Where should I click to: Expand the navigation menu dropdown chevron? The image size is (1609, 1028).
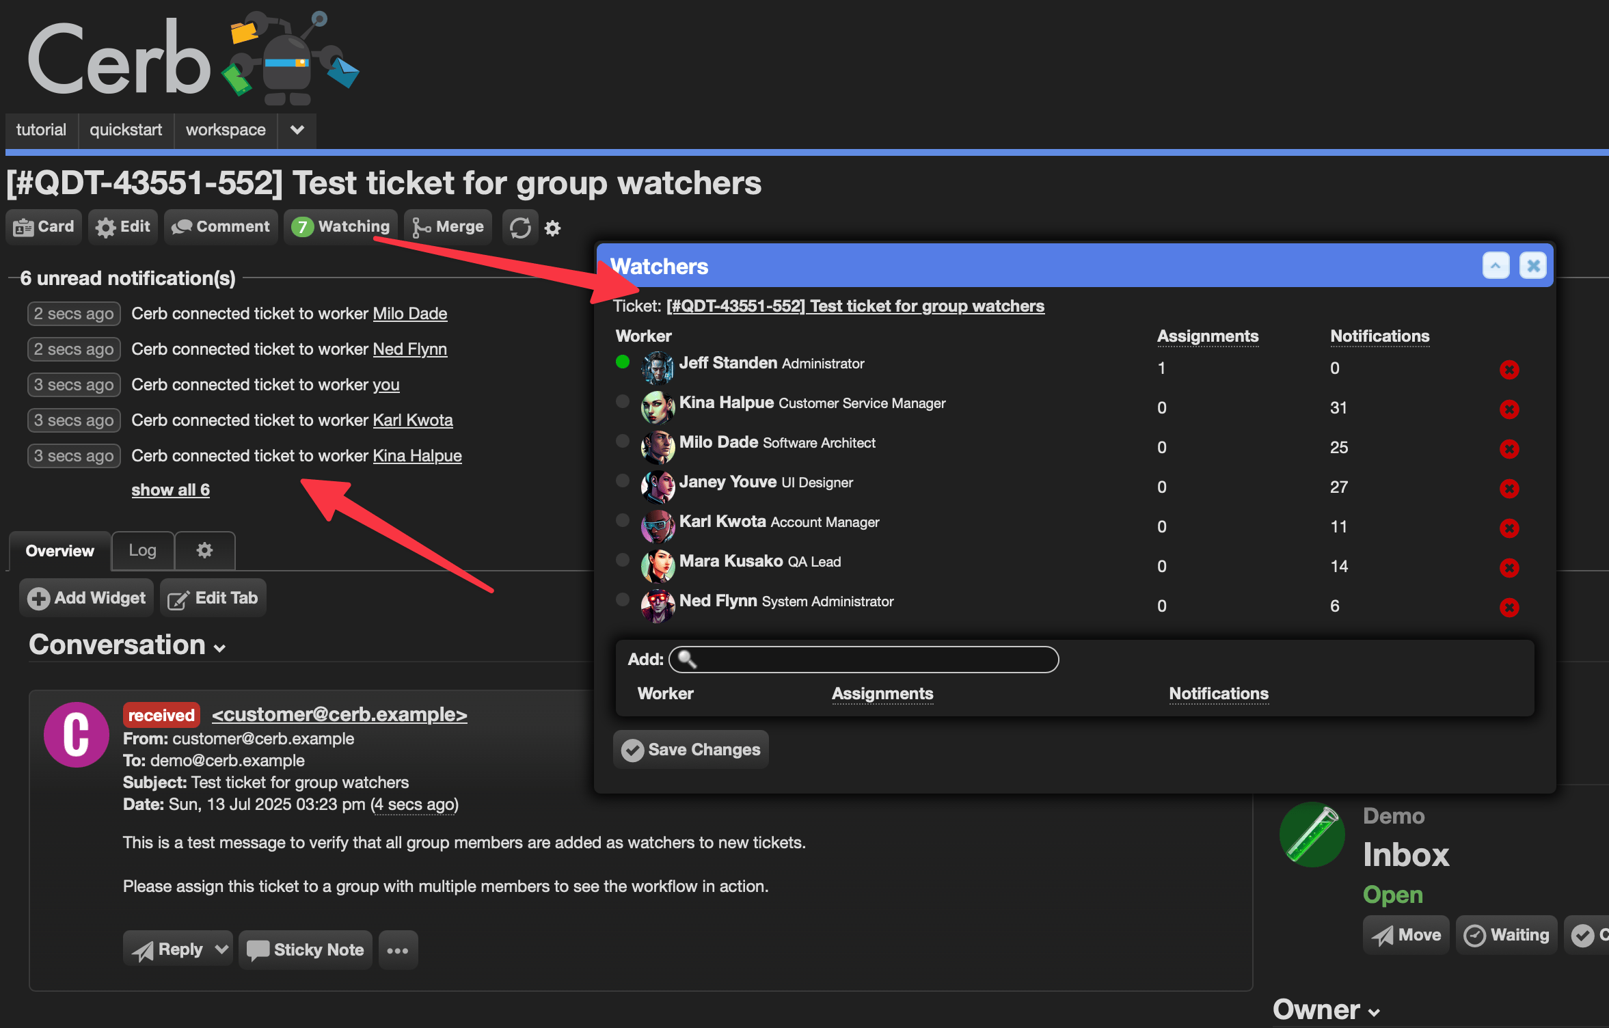tap(297, 130)
